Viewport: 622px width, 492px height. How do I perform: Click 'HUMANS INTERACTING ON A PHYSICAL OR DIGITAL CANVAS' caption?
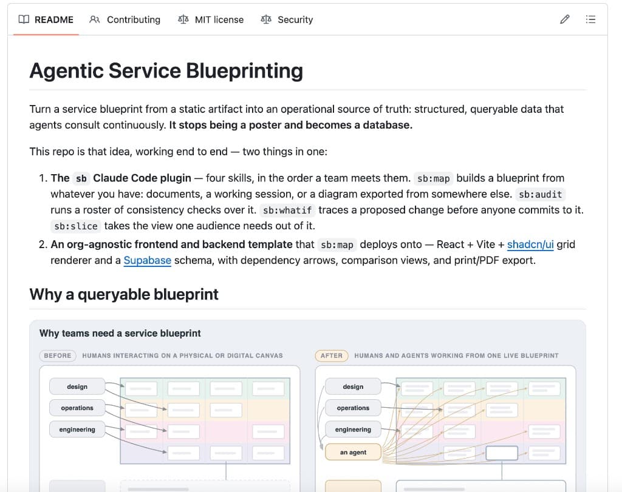tap(182, 356)
